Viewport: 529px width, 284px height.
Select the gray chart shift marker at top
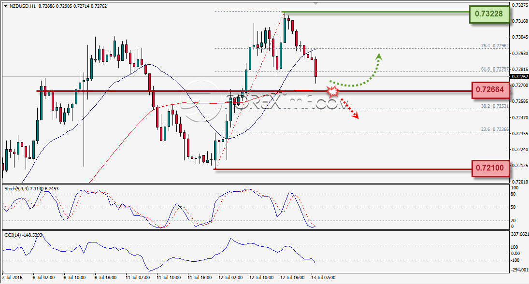click(315, 3)
